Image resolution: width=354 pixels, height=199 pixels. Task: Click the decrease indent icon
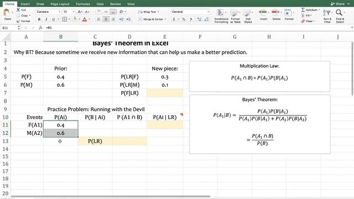coord(121,19)
